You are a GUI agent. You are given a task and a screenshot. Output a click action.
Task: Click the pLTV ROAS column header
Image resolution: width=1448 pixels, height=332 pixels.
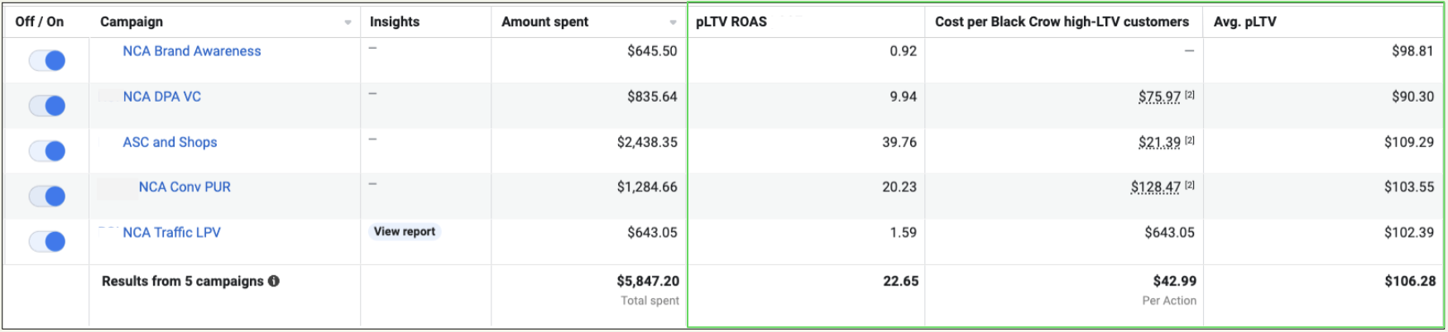(731, 21)
